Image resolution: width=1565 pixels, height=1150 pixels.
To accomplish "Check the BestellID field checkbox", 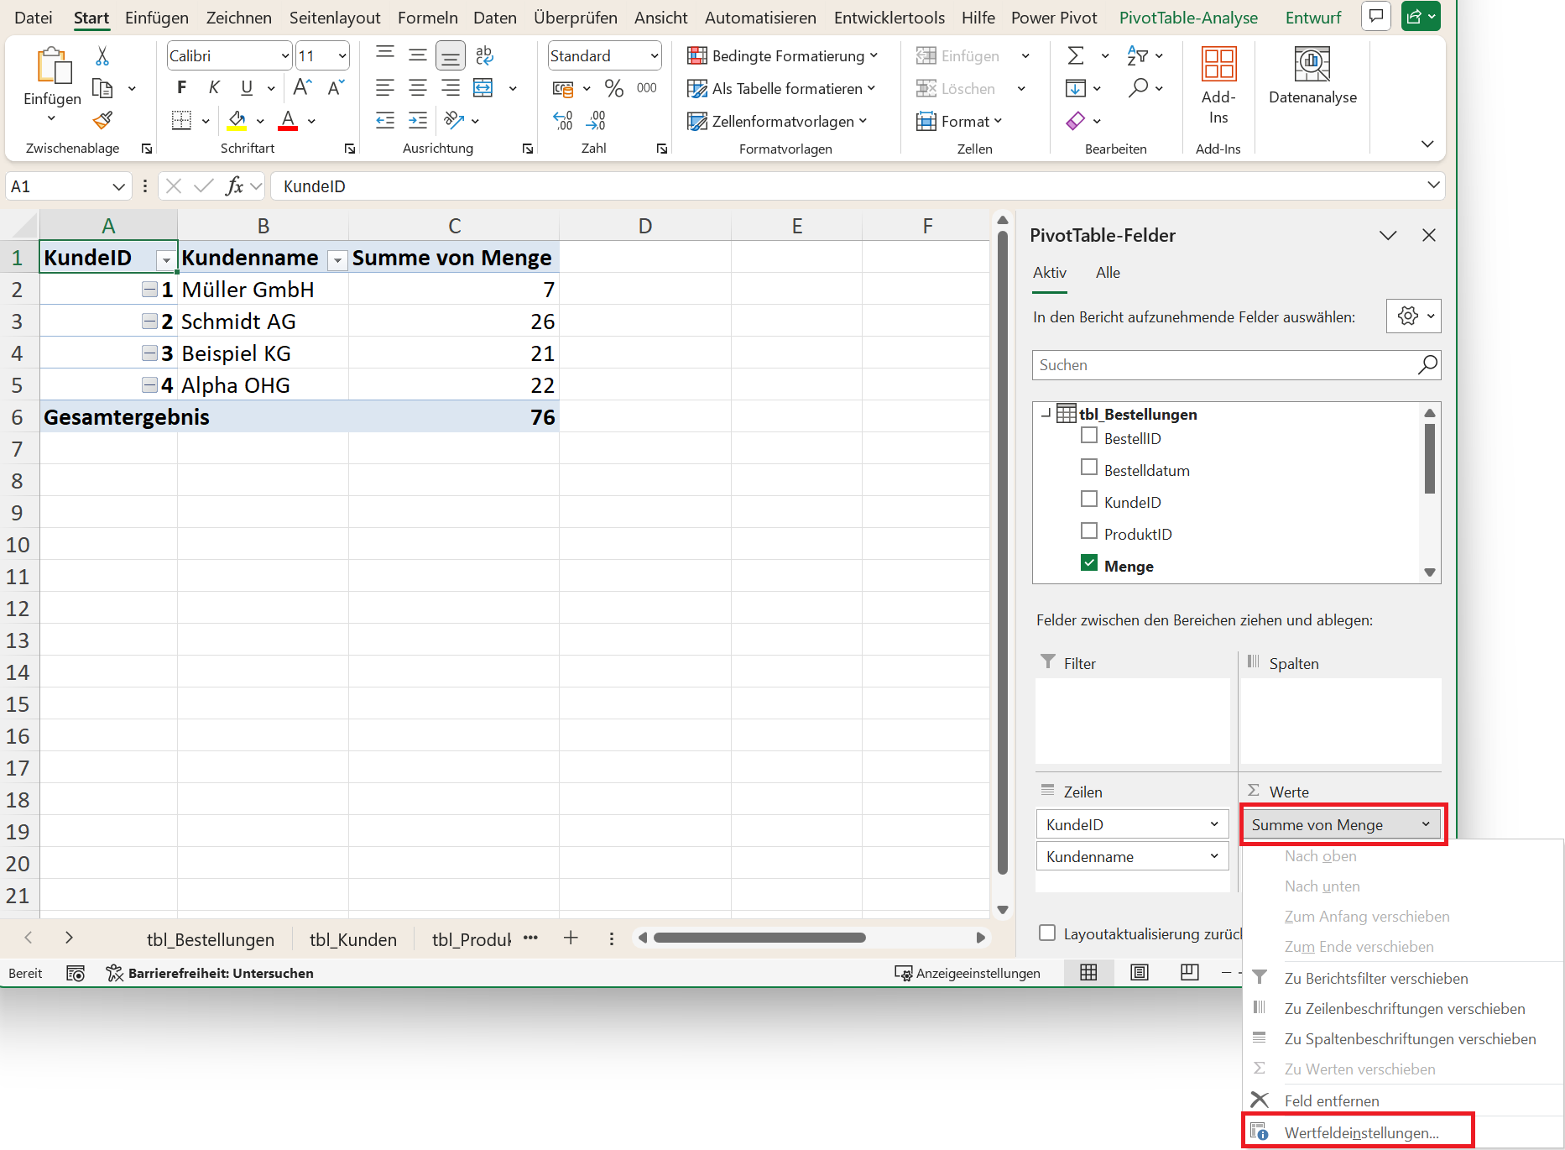I will click(x=1089, y=436).
